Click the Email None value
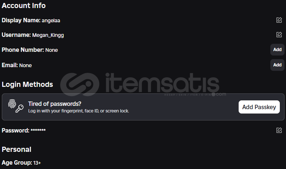 (26, 65)
